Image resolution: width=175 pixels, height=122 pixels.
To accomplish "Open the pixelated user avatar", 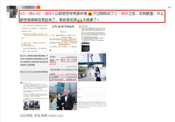I will 12,11.
